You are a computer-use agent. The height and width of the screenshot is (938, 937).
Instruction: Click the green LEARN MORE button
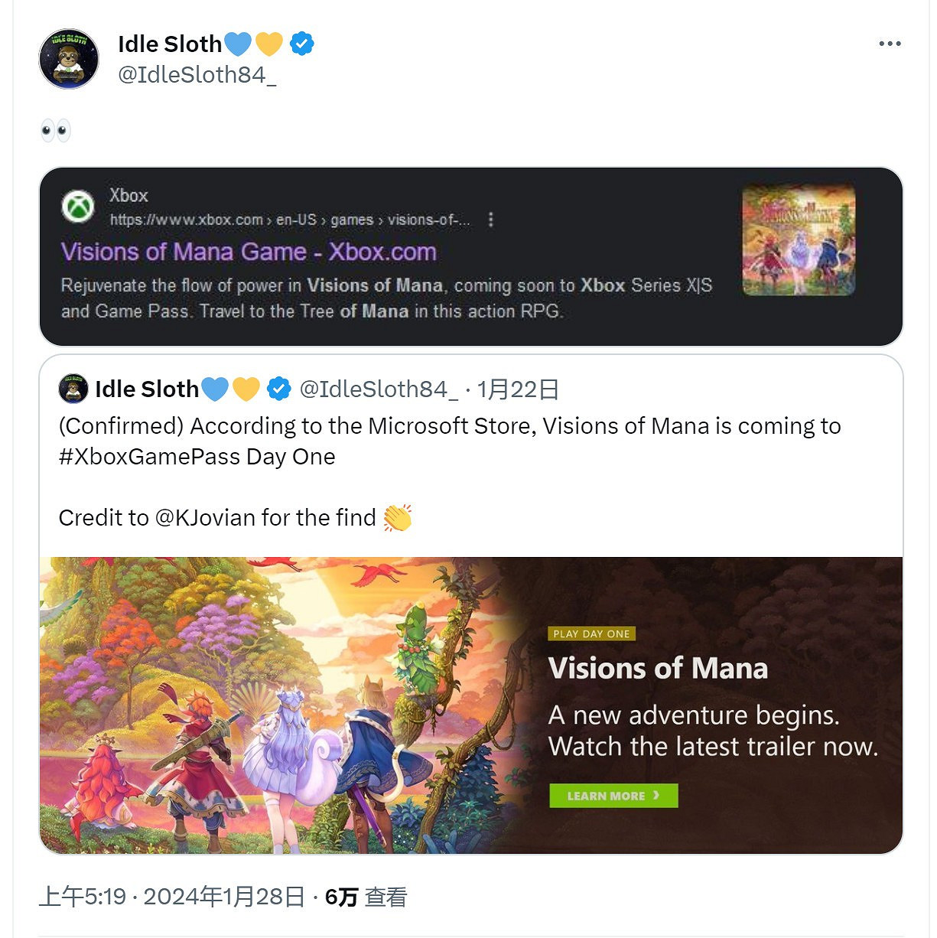click(x=613, y=796)
